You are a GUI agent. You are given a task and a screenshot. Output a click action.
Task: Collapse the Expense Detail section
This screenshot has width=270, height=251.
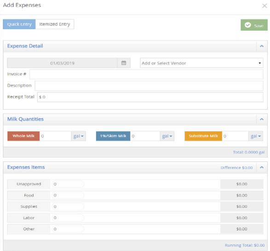(x=262, y=46)
